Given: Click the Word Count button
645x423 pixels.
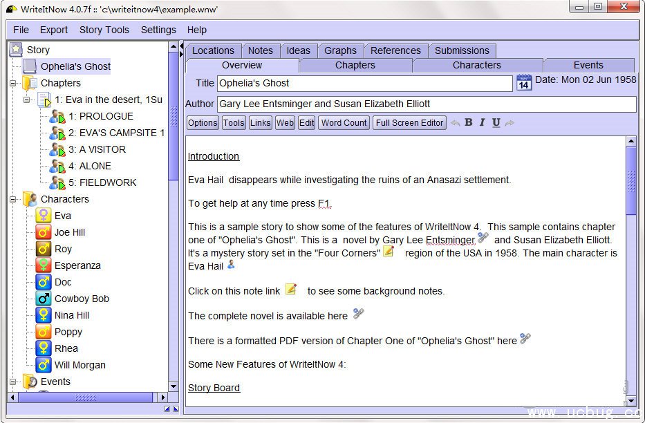Looking at the screenshot, I should [344, 122].
